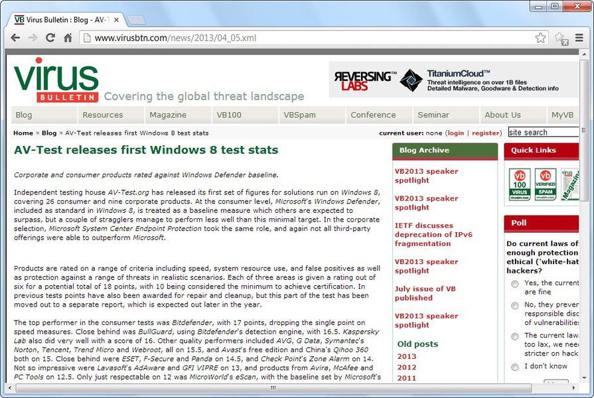
Task: Expand the 2012 old posts archive
Action: (407, 367)
